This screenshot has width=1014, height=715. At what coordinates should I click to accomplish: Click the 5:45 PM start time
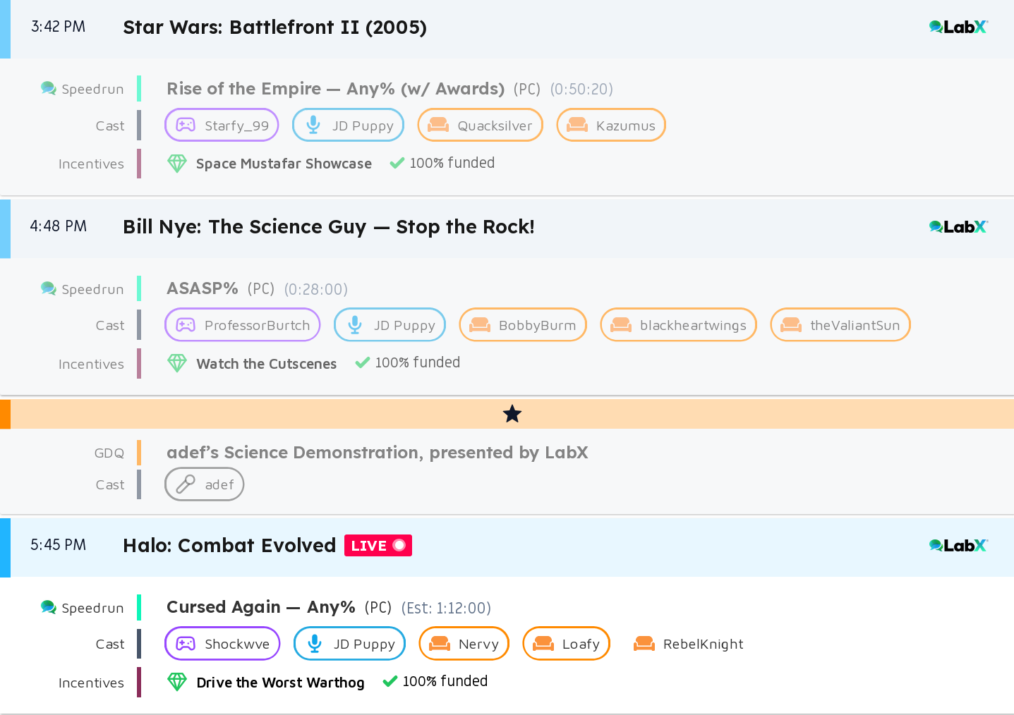click(x=59, y=545)
